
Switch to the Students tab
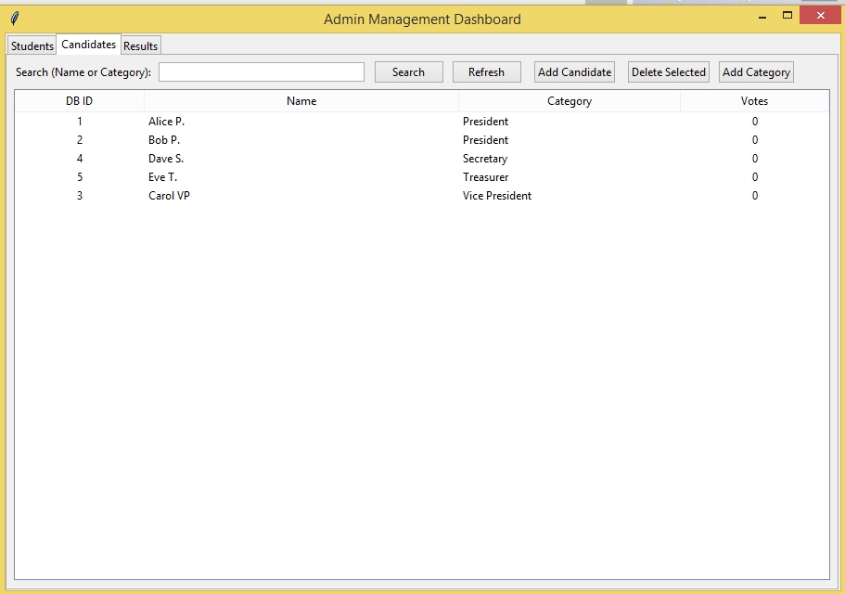click(32, 45)
